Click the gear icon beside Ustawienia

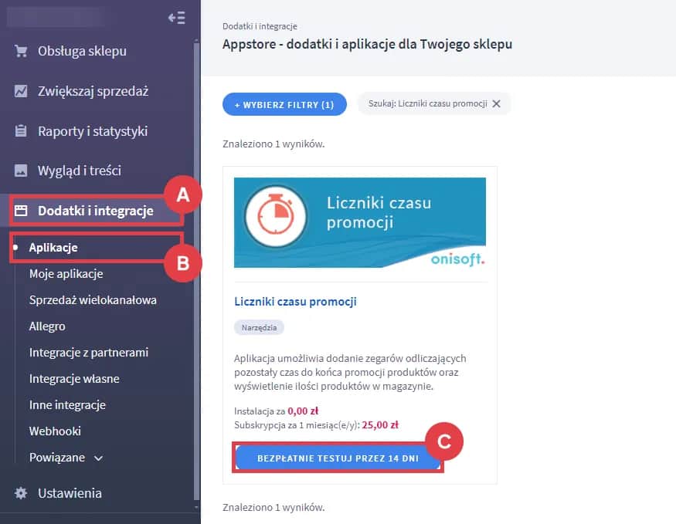coord(21,493)
